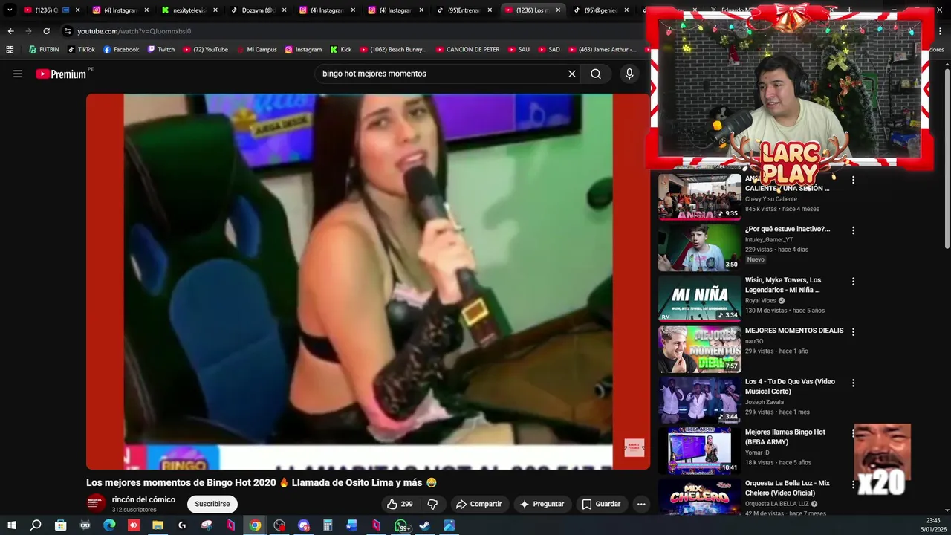Open TikTok bookmark
The width and height of the screenshot is (951, 535).
click(x=81, y=50)
